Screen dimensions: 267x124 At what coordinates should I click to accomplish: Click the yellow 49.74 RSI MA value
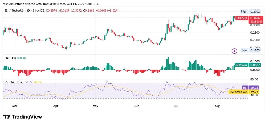tap(38, 82)
